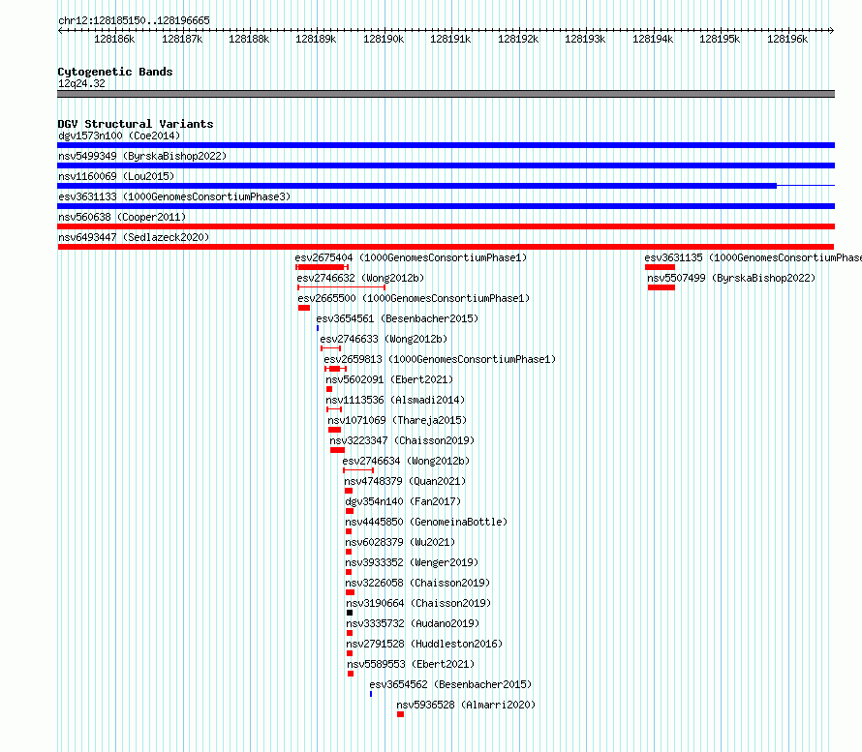The width and height of the screenshot is (862, 752).
Task: Click nsv1113536 (Alsmadi2014) label
Action: point(395,400)
